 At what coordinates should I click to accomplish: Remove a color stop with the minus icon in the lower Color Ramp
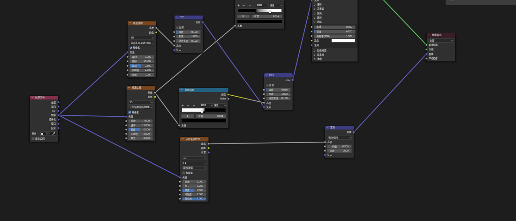click(x=188, y=106)
